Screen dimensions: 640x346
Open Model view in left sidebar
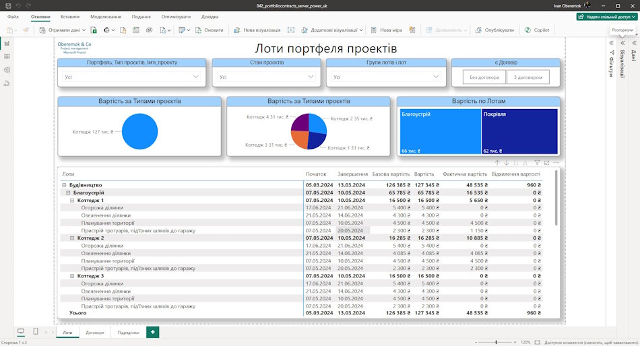7,70
